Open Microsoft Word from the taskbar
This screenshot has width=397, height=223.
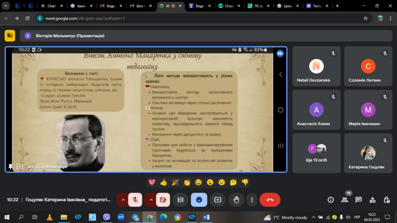pos(206,217)
